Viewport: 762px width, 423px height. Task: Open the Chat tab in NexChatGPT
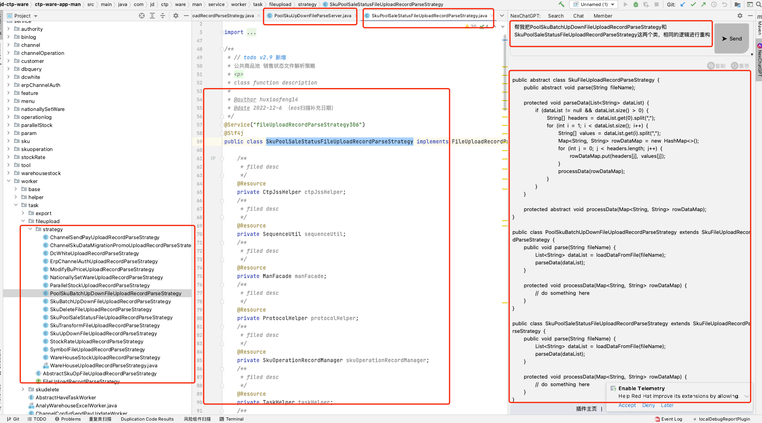pos(579,16)
